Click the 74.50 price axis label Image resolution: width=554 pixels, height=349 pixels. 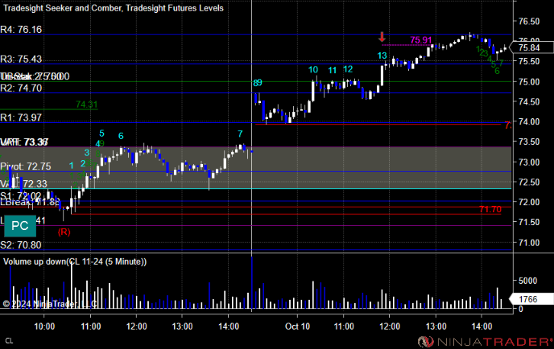[x=529, y=101]
